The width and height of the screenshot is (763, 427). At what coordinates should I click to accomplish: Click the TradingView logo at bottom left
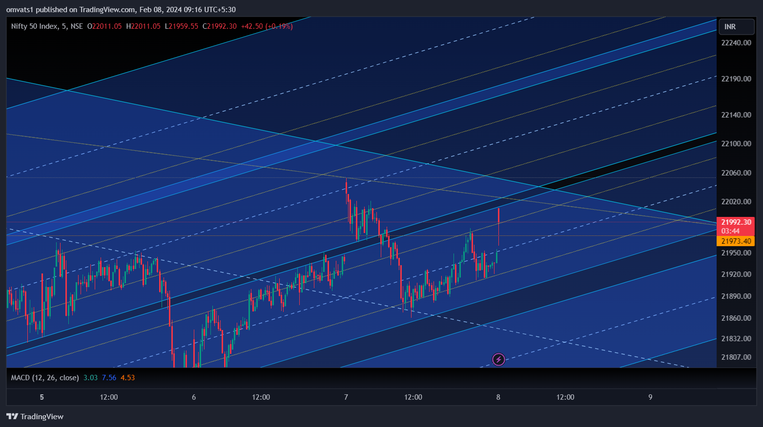35,416
